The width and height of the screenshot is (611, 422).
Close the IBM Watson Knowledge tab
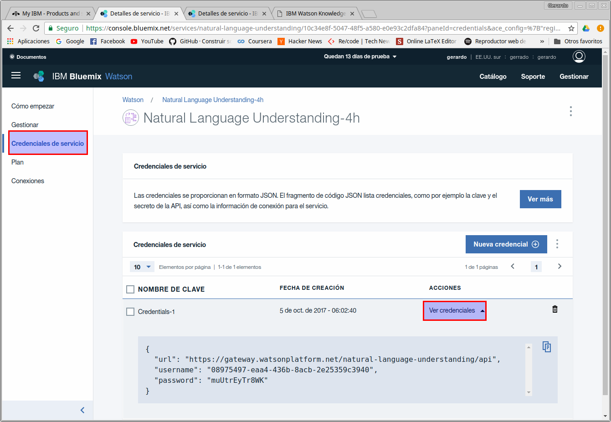tap(352, 14)
